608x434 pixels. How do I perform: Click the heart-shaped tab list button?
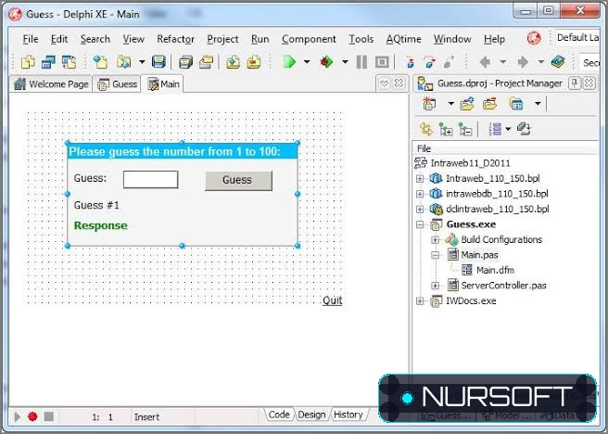click(384, 83)
